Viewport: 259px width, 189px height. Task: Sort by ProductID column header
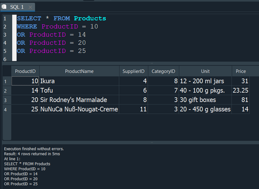pyautogui.click(x=25, y=71)
